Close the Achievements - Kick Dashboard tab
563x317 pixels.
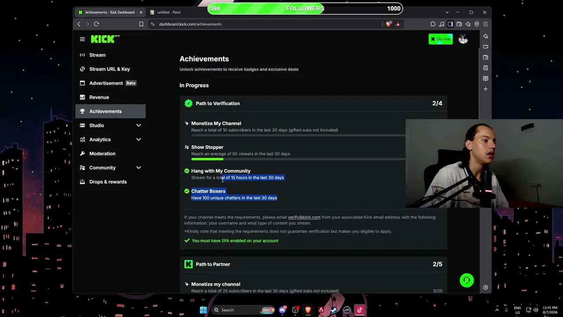[x=141, y=12]
